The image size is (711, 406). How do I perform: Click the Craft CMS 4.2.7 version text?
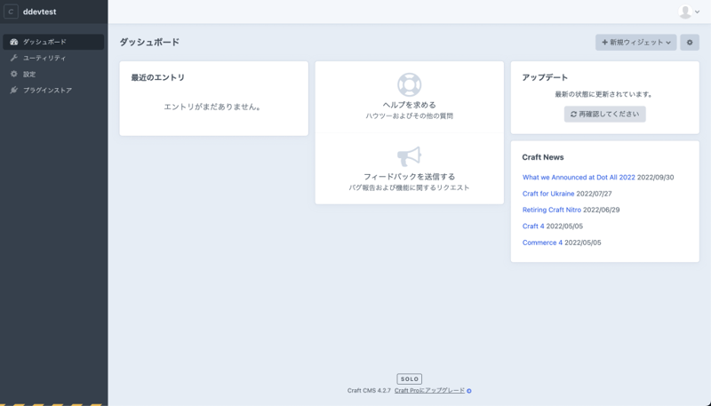point(369,390)
